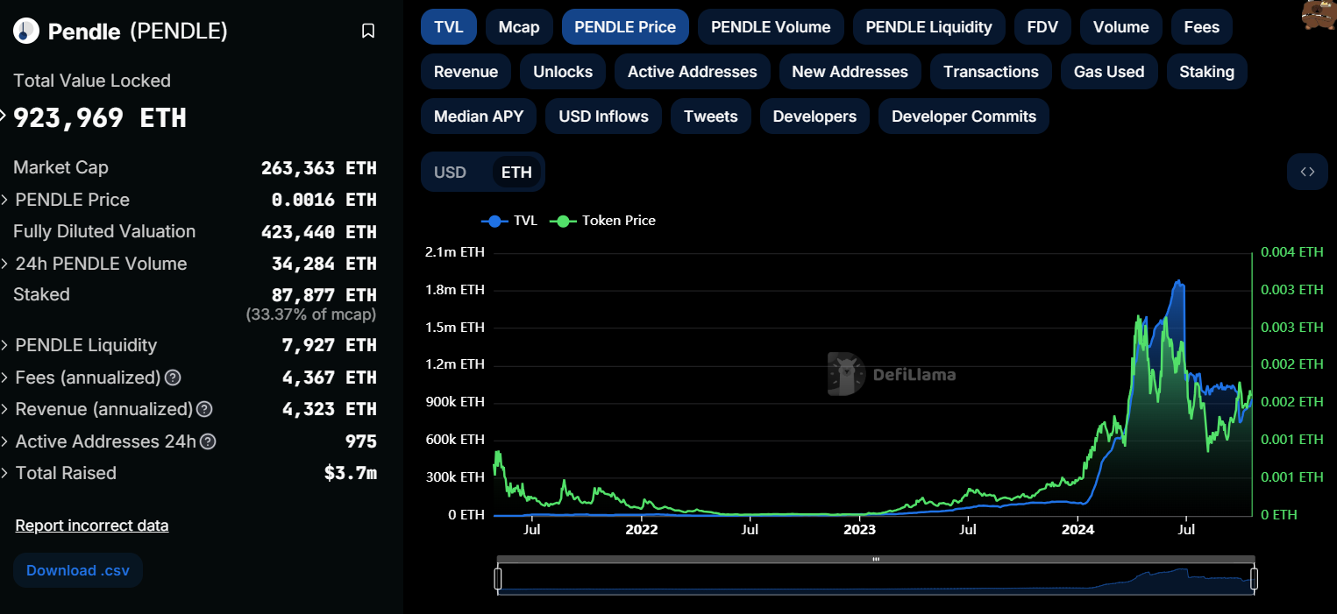The width and height of the screenshot is (1337, 614).
Task: Hide the Token Price series via legend
Action: tap(605, 221)
